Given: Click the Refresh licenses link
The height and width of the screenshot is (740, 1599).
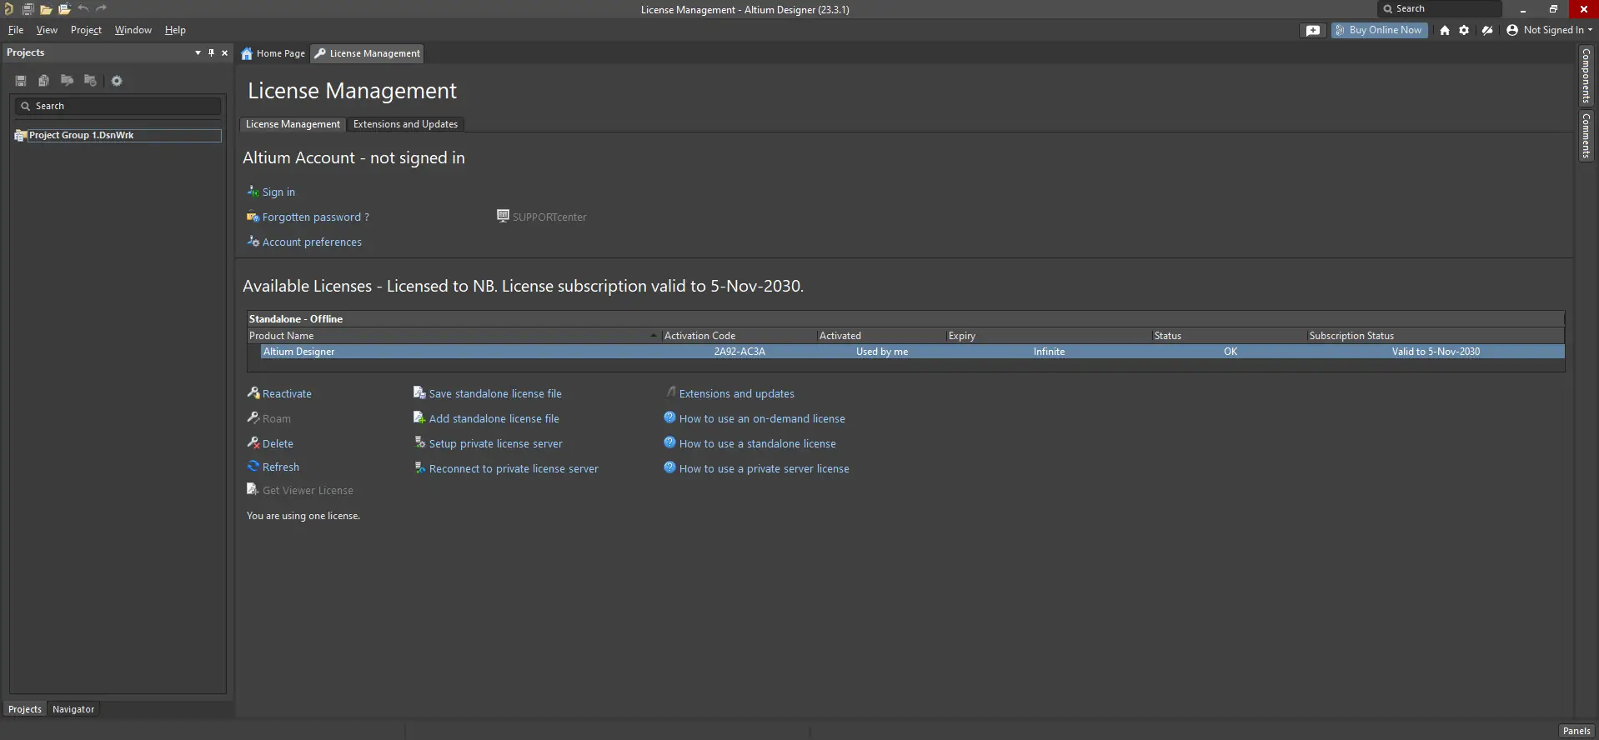Looking at the screenshot, I should (x=281, y=467).
